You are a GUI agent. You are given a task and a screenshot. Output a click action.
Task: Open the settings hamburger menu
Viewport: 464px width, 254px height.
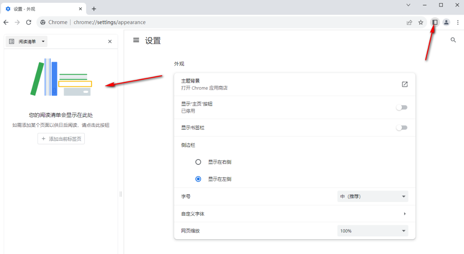[x=136, y=40]
